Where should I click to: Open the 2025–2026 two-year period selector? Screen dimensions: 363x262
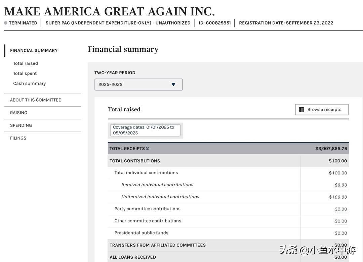pos(138,85)
